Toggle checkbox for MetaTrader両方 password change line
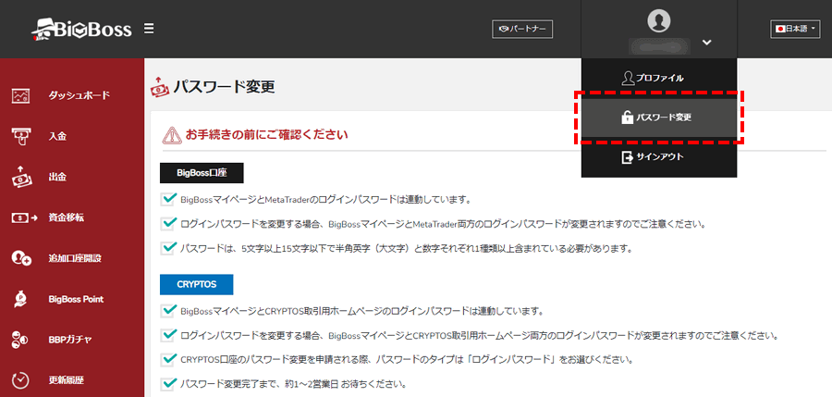 [167, 224]
